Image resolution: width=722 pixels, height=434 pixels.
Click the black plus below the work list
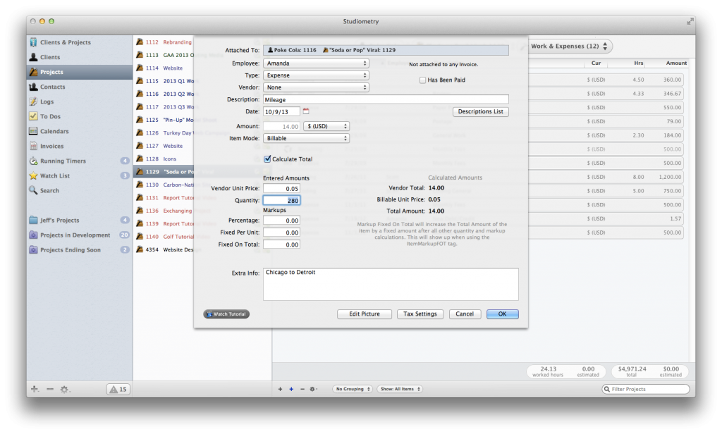[280, 389]
